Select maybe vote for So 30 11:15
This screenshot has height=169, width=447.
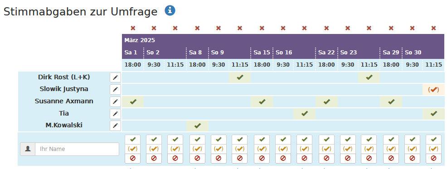(x=433, y=149)
